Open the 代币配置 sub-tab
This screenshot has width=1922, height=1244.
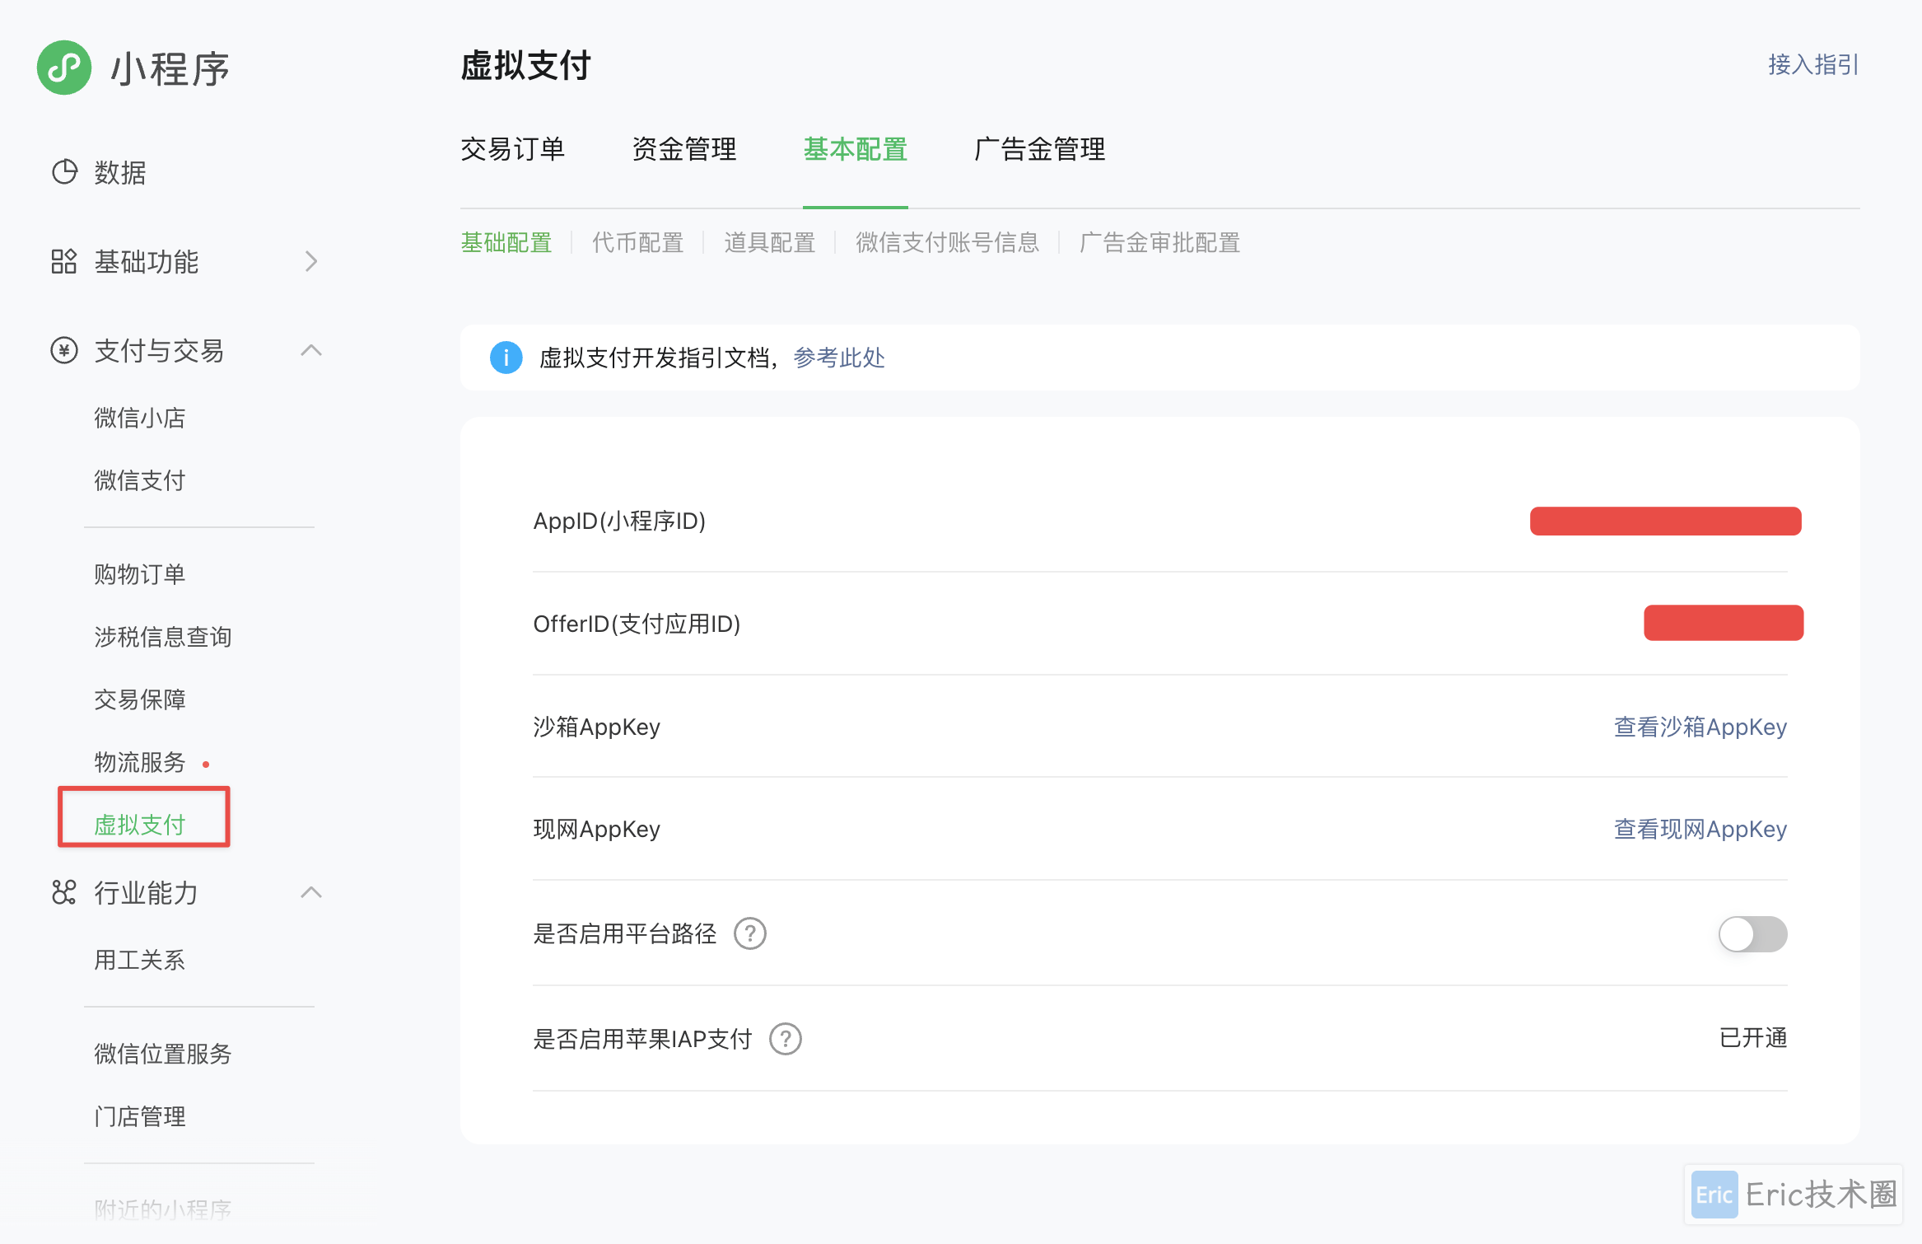pyautogui.click(x=638, y=242)
